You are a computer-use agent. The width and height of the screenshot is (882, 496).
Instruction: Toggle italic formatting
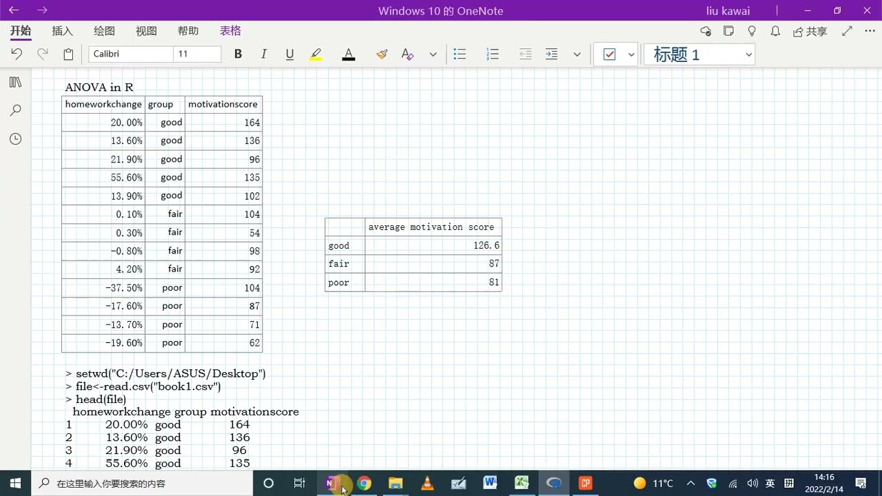[x=263, y=54]
